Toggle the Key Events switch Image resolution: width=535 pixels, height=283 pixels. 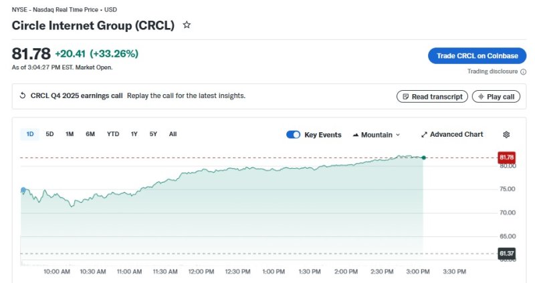293,134
